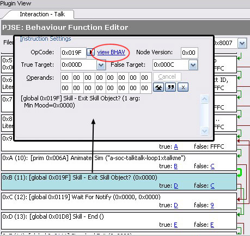The image size is (250, 236).
Task: Open the dropdown next to 0x8007
Action: tap(242, 43)
